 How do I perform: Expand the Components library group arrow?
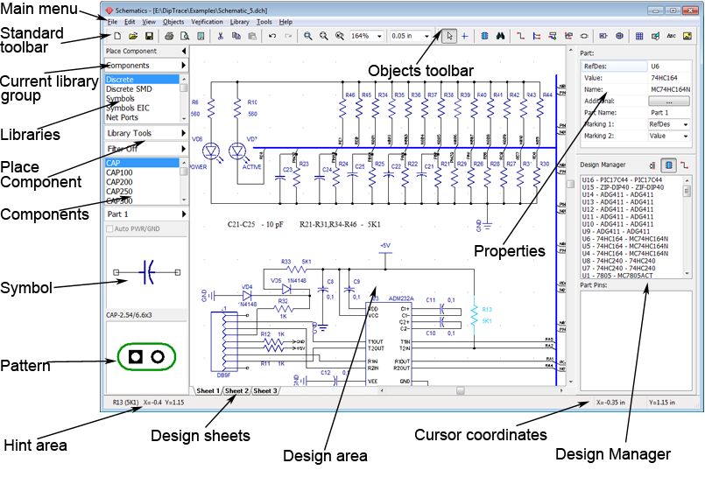183,66
